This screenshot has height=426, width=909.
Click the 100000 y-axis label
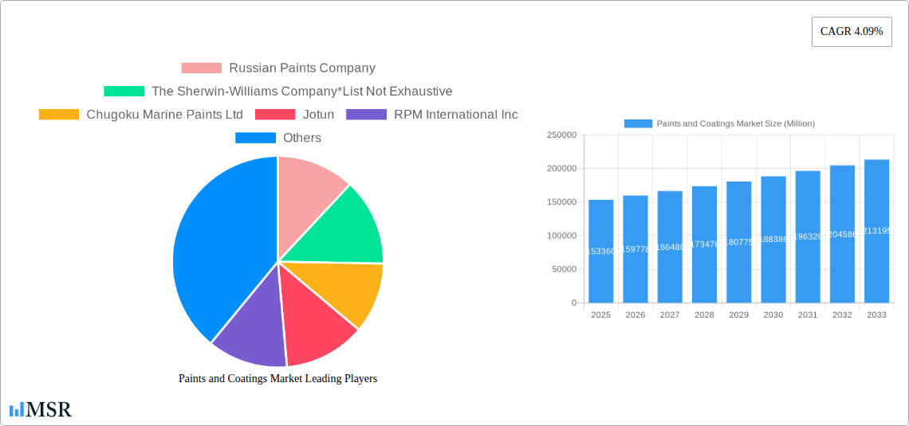(562, 236)
